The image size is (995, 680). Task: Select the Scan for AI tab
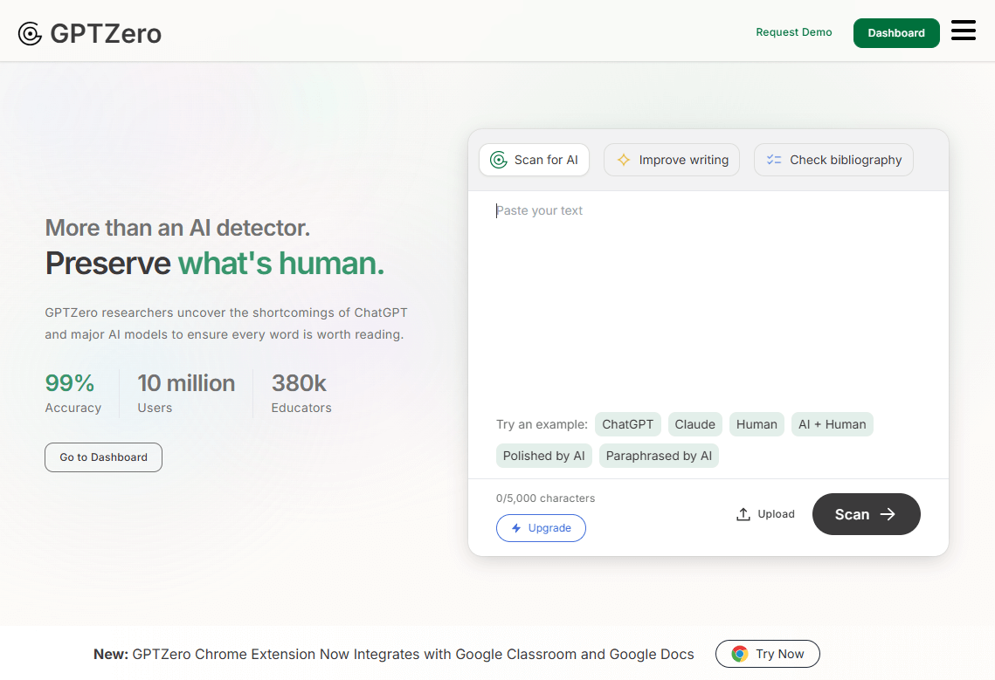tap(535, 160)
